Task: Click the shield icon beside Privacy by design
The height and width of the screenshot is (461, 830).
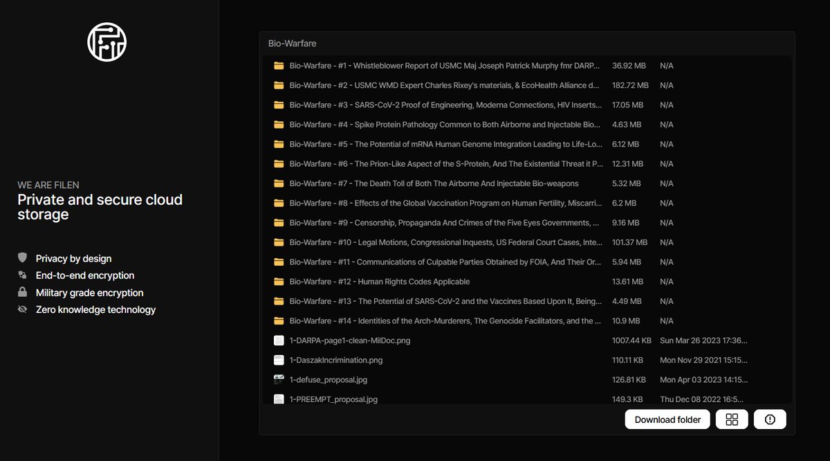Action: click(x=23, y=258)
